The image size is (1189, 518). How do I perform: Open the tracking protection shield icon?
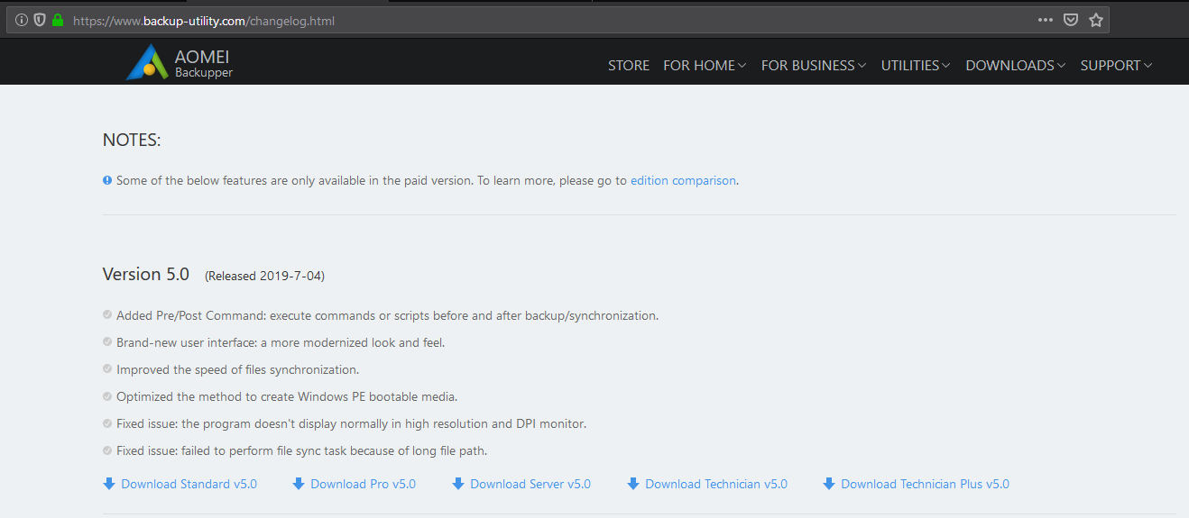[40, 20]
